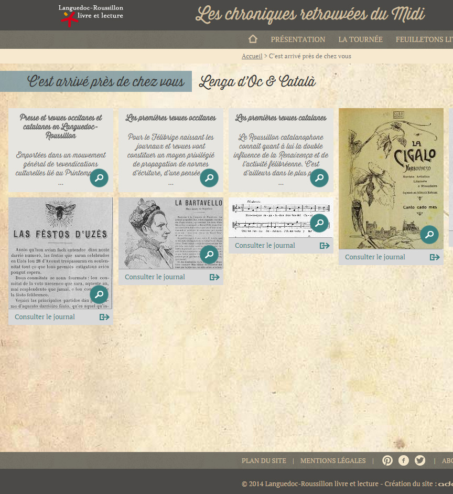
Task: Open MENTIONS LÉGALES footer link
Action: 333,460
